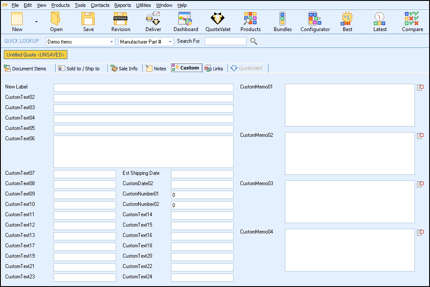The width and height of the screenshot is (430, 287).
Task: Click the Configurator toolbar icon
Action: [315, 22]
